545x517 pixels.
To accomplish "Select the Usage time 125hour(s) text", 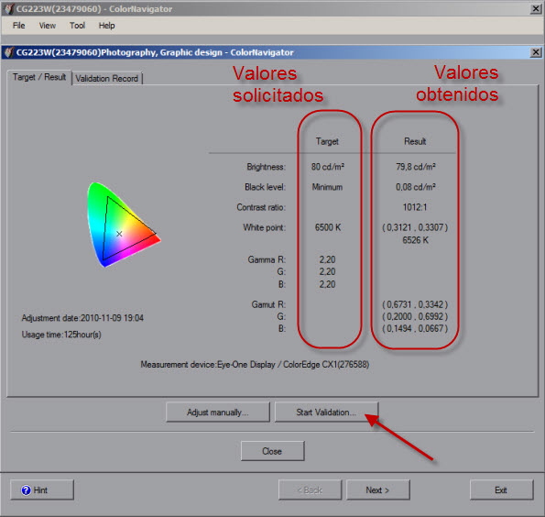I will click(x=61, y=335).
